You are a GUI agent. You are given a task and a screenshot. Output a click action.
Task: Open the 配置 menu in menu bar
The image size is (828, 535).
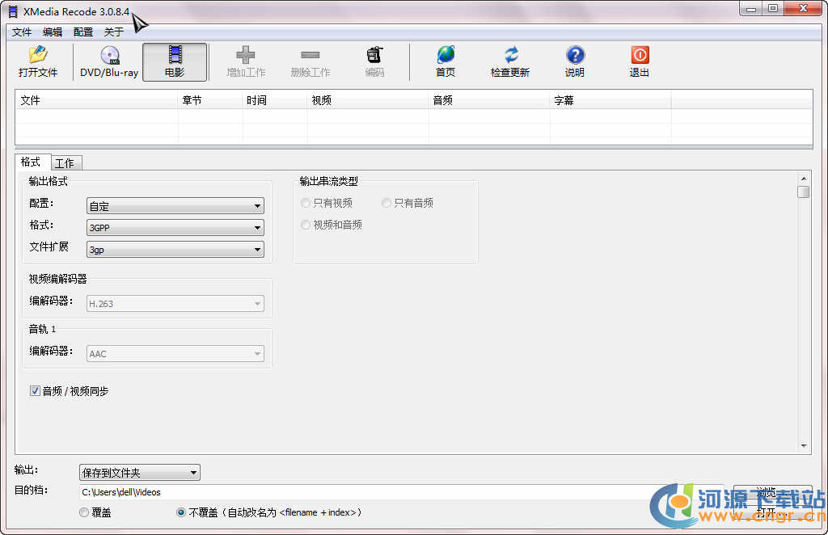click(x=83, y=32)
